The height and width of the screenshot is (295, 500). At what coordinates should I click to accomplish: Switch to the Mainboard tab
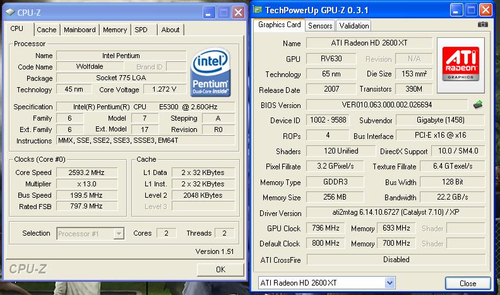coord(80,30)
